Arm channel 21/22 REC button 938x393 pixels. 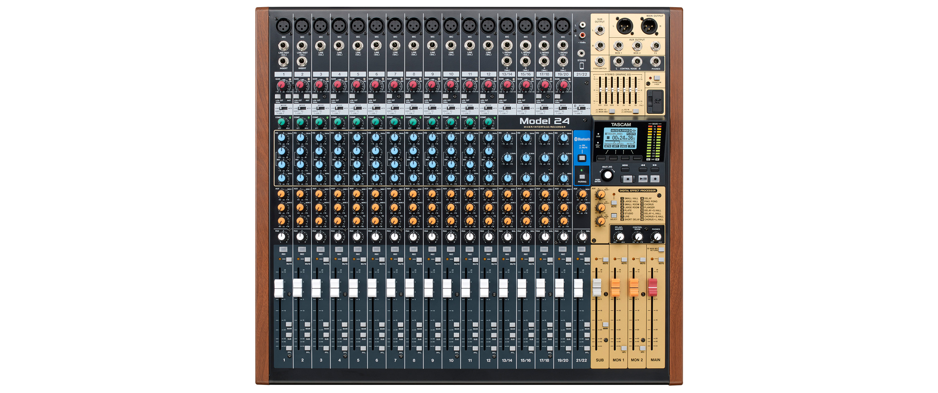click(x=582, y=249)
